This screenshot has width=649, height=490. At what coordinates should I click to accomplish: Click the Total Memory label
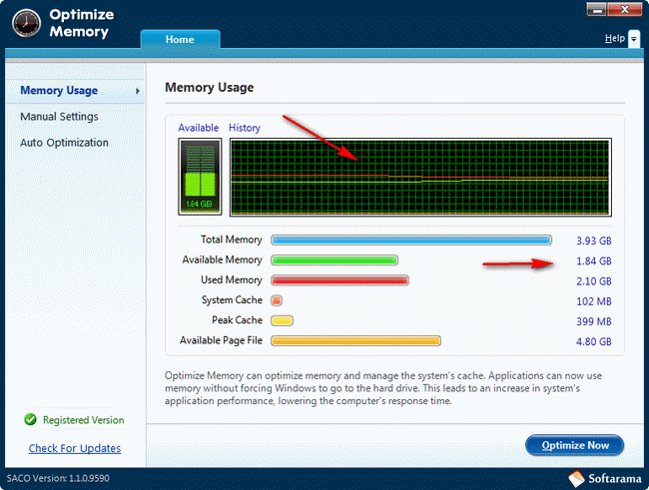[x=232, y=240]
